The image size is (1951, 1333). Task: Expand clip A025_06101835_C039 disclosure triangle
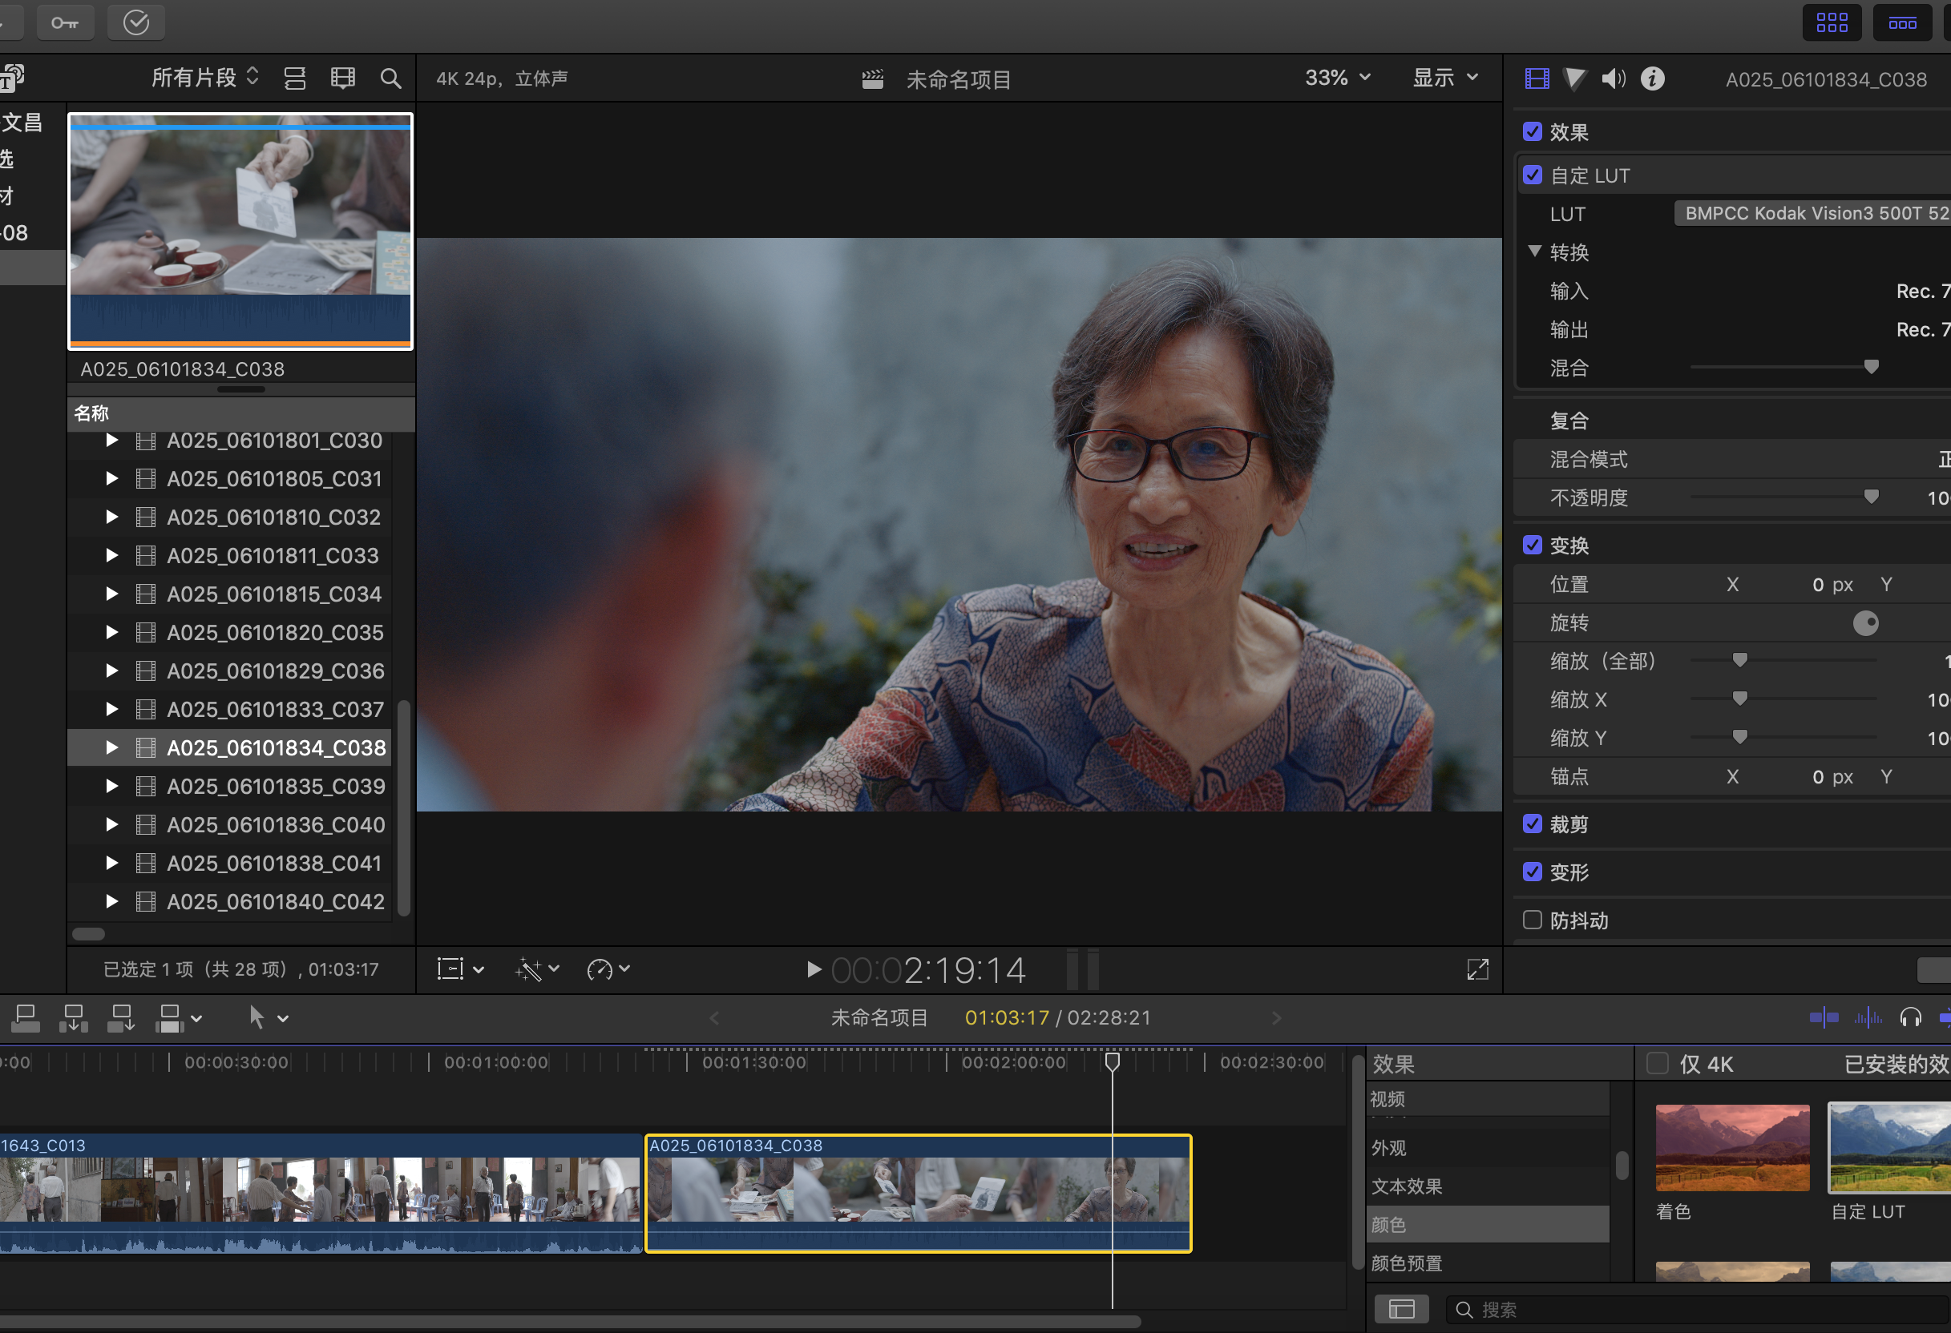click(111, 786)
